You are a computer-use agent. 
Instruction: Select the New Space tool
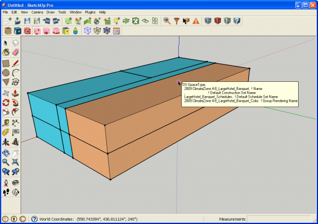coord(68,21)
